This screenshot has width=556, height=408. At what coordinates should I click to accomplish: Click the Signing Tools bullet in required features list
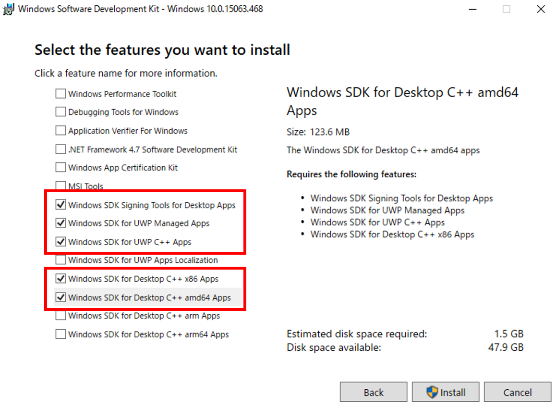pos(402,198)
